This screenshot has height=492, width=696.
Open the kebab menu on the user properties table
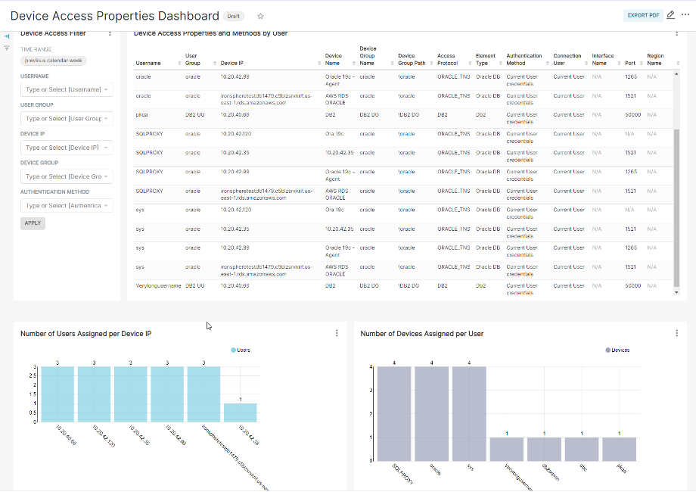tap(677, 33)
